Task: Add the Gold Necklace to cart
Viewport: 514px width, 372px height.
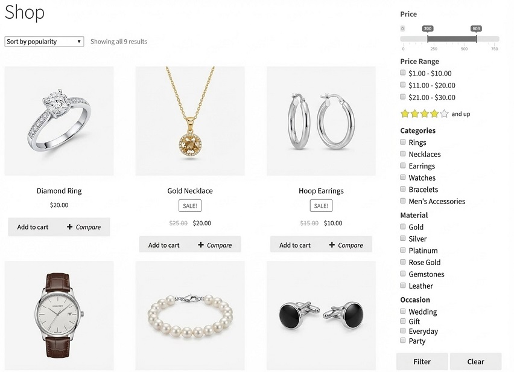Action: click(x=163, y=245)
